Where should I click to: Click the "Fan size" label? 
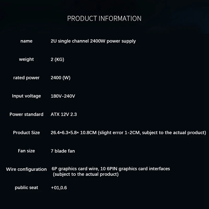click(26, 151)
